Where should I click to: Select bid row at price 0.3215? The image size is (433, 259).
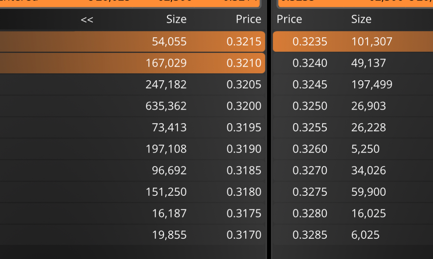pos(132,41)
